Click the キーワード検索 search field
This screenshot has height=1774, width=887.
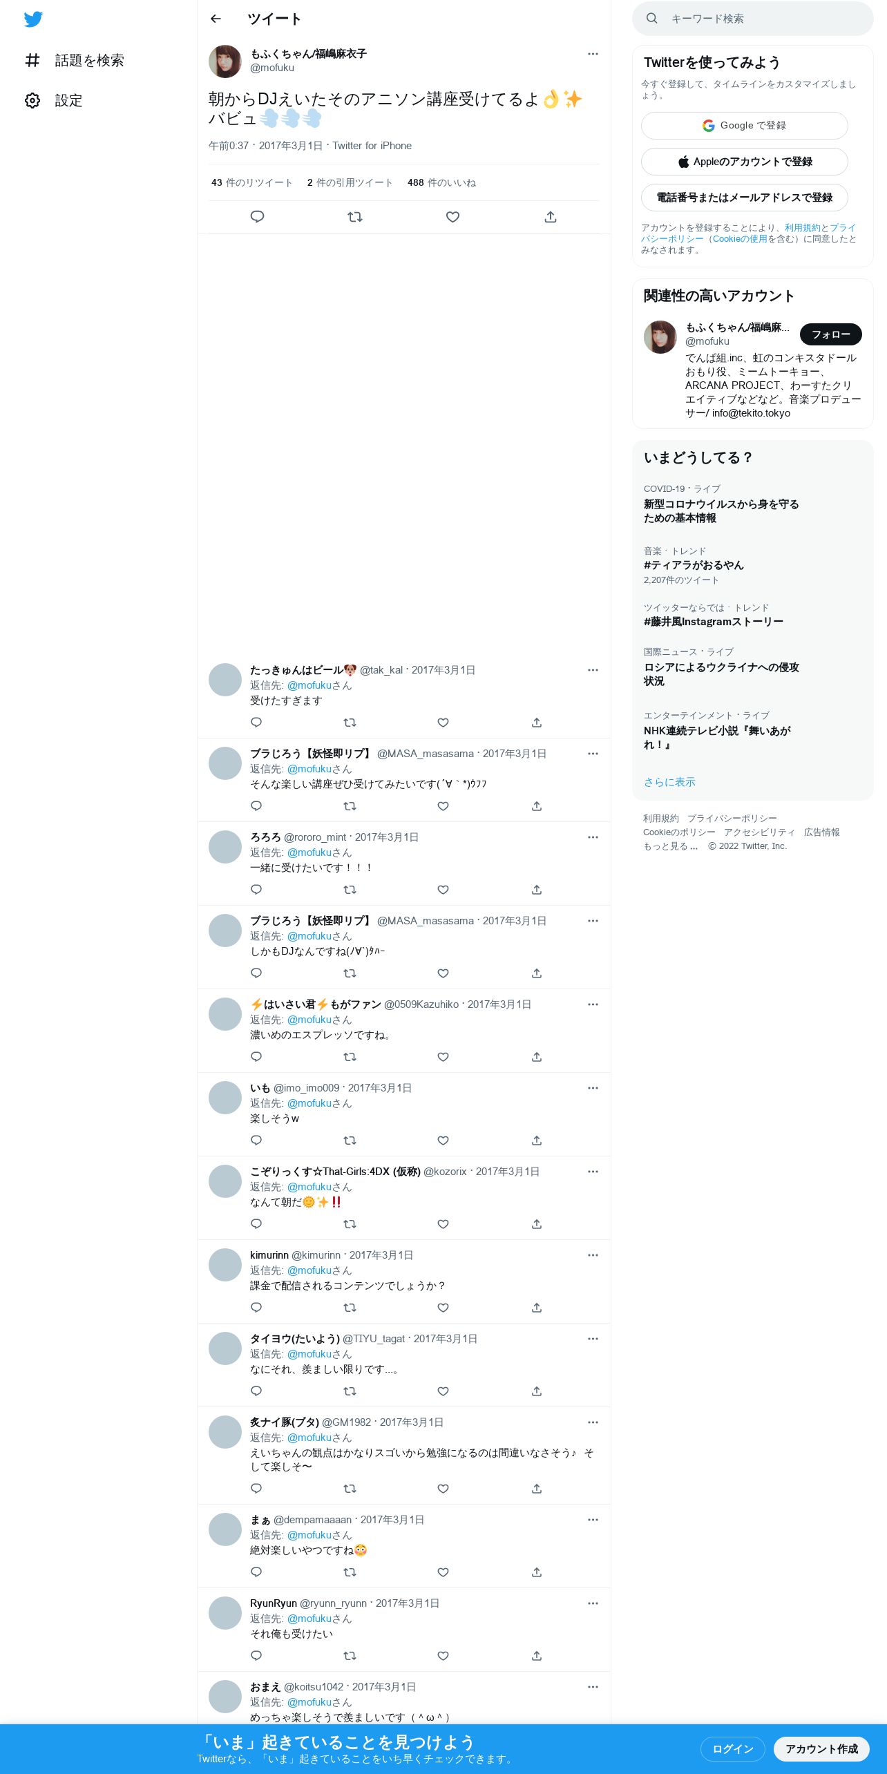point(753,19)
